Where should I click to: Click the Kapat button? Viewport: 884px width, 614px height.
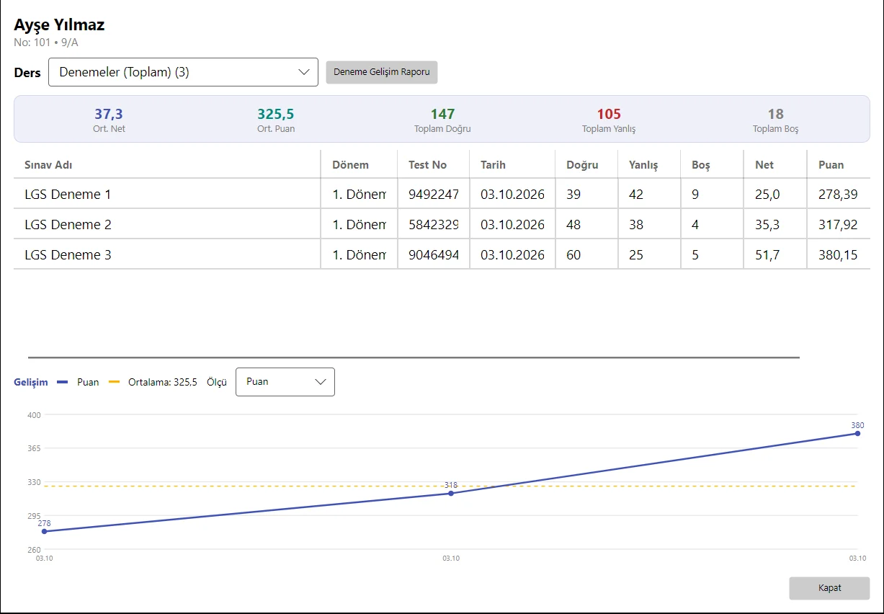coord(829,588)
